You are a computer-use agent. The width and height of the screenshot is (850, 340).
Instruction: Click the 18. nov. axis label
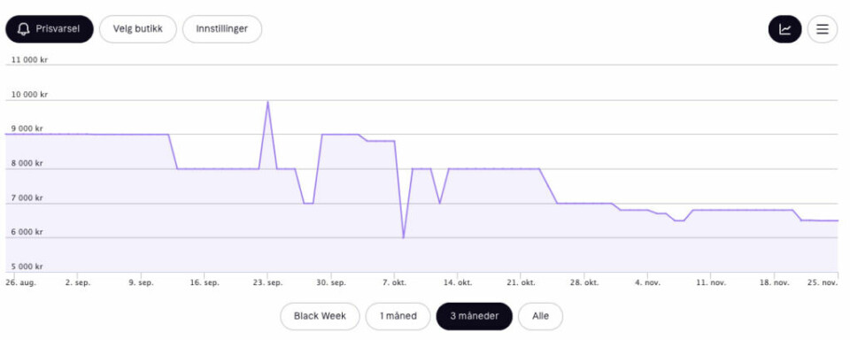point(774,283)
